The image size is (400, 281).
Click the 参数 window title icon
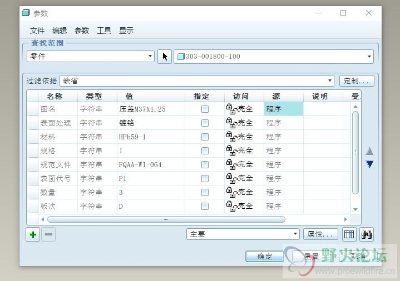click(26, 13)
